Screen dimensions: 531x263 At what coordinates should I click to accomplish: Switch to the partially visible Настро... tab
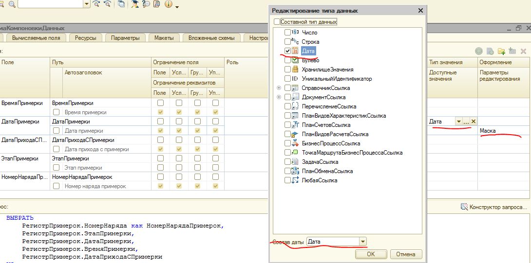click(x=257, y=38)
